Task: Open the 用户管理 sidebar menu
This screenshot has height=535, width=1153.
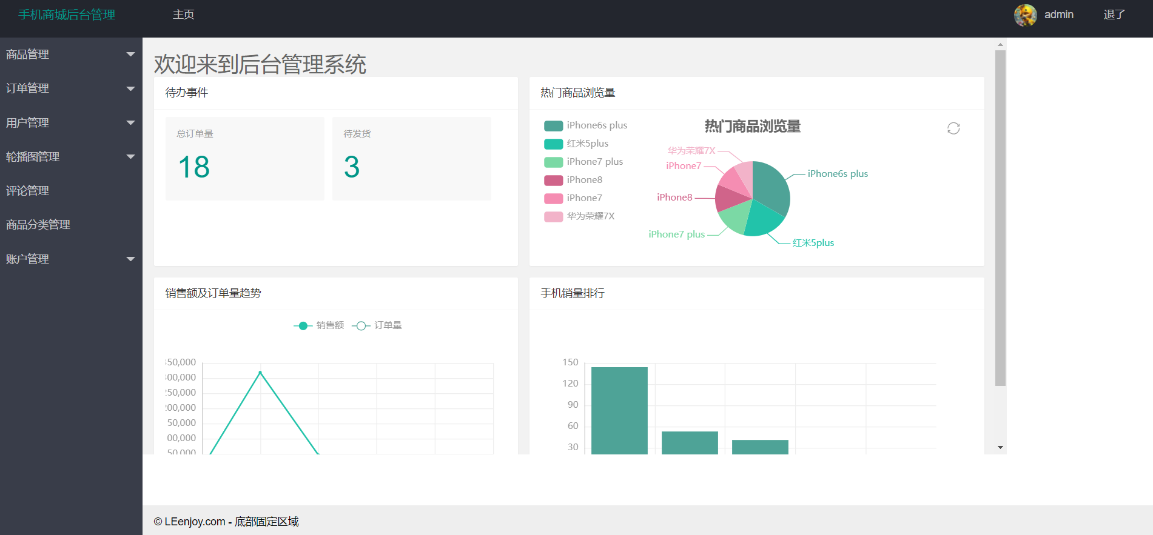Action: tap(71, 123)
